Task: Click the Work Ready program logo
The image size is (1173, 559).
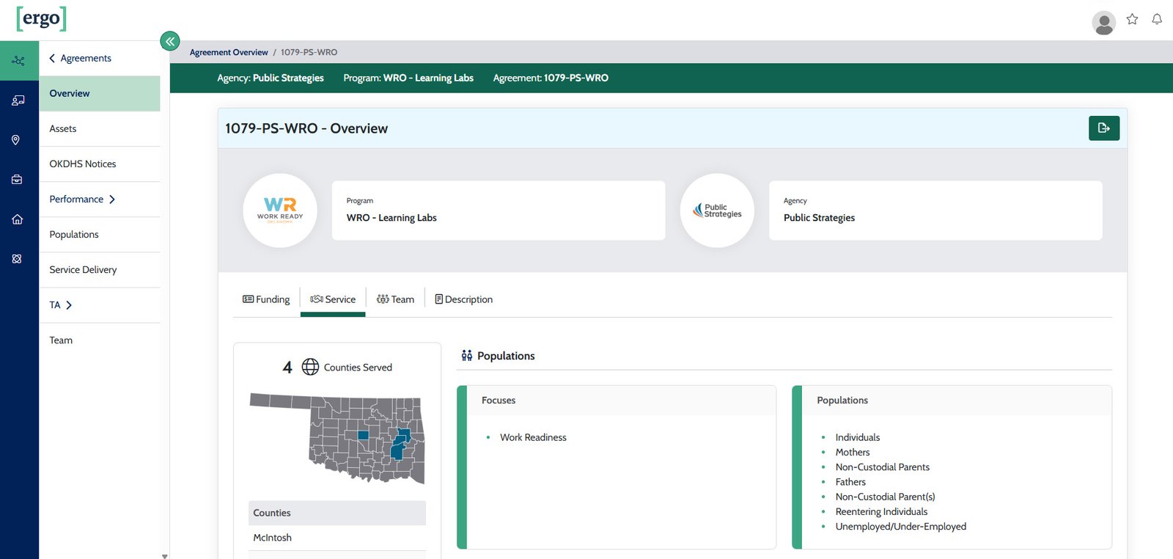Action: pyautogui.click(x=280, y=211)
